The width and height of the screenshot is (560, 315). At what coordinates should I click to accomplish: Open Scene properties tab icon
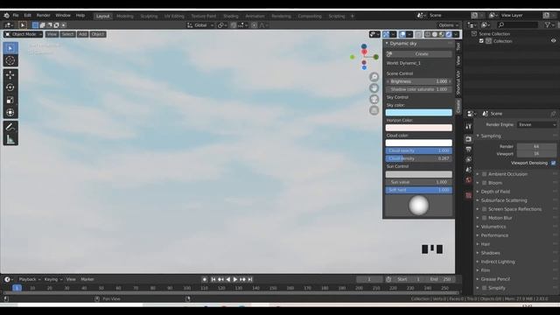pos(469,170)
